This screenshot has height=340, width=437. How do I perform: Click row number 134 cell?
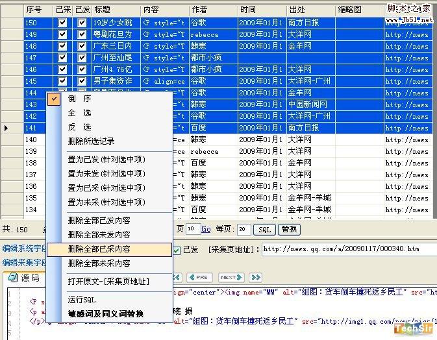(35, 210)
